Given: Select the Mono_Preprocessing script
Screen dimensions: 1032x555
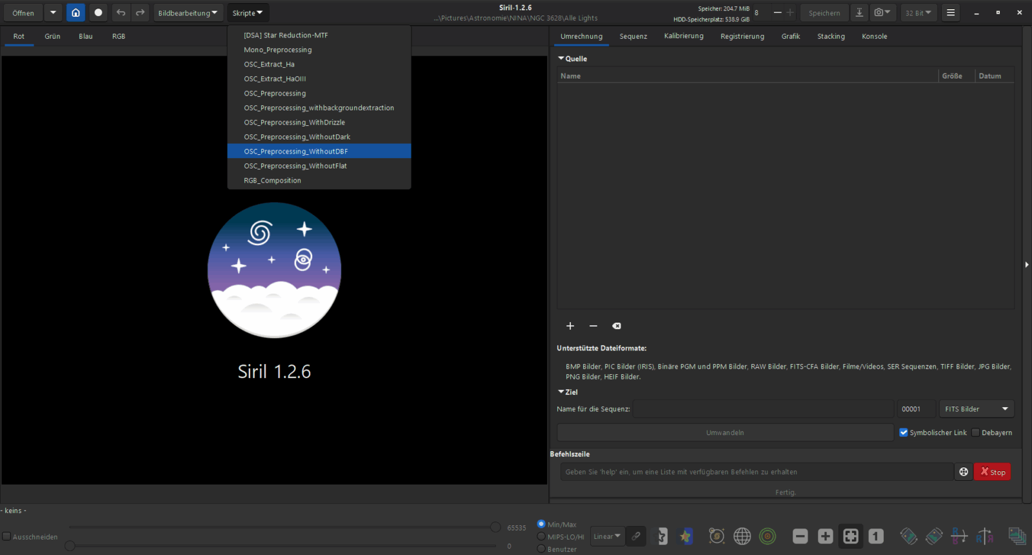Looking at the screenshot, I should coord(319,50).
